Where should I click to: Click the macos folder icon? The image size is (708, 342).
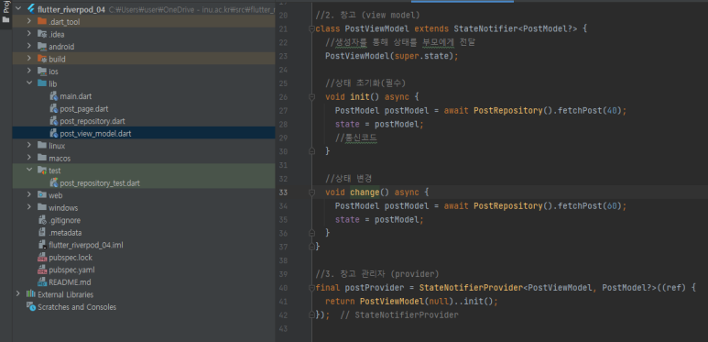42,158
